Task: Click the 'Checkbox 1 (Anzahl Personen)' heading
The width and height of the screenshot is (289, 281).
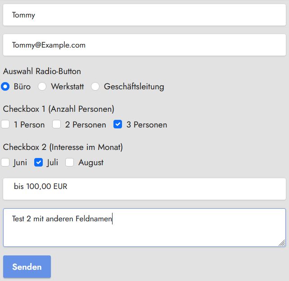Action: (59, 109)
